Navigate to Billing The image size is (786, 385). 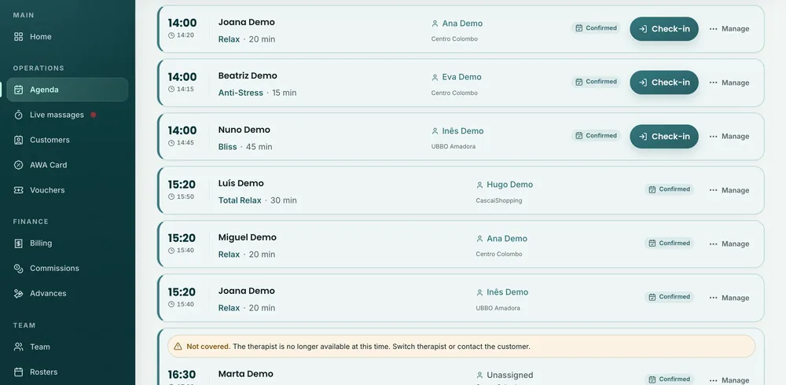click(67, 243)
